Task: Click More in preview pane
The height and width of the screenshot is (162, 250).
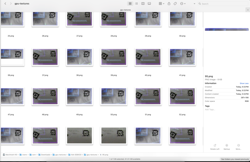Action: click(x=239, y=147)
